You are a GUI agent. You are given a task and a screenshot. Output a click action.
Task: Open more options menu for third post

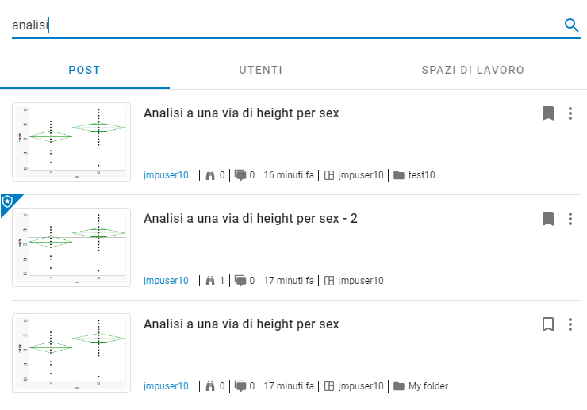coord(570,324)
